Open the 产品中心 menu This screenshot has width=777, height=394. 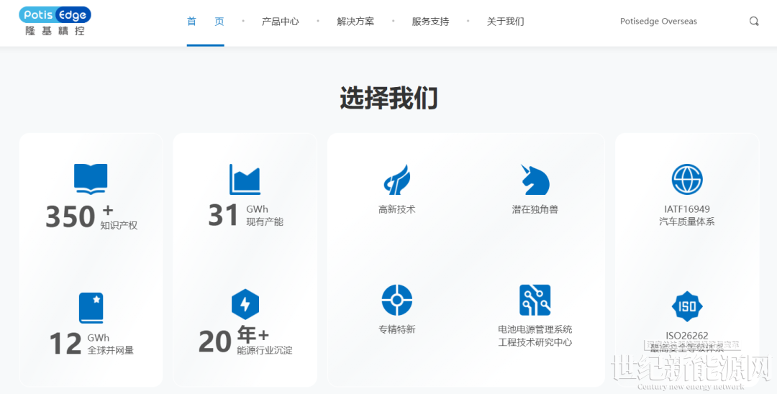(x=281, y=22)
